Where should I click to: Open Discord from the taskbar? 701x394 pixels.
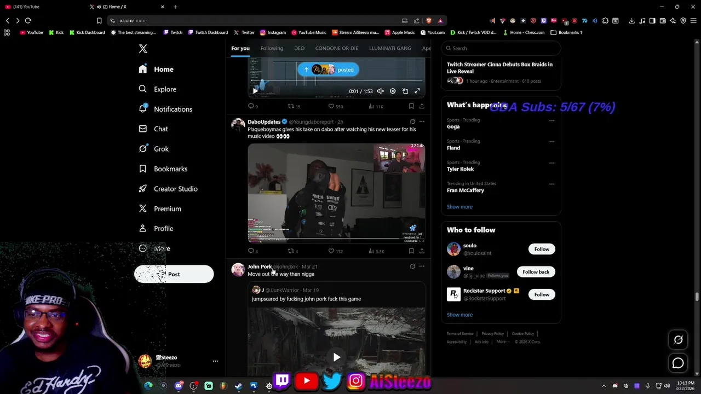179,386
